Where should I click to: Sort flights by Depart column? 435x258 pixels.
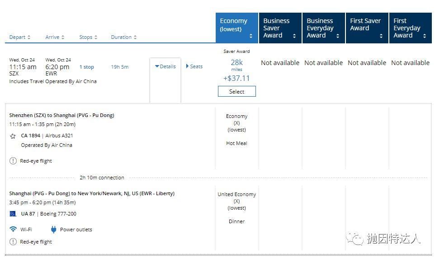[20, 37]
